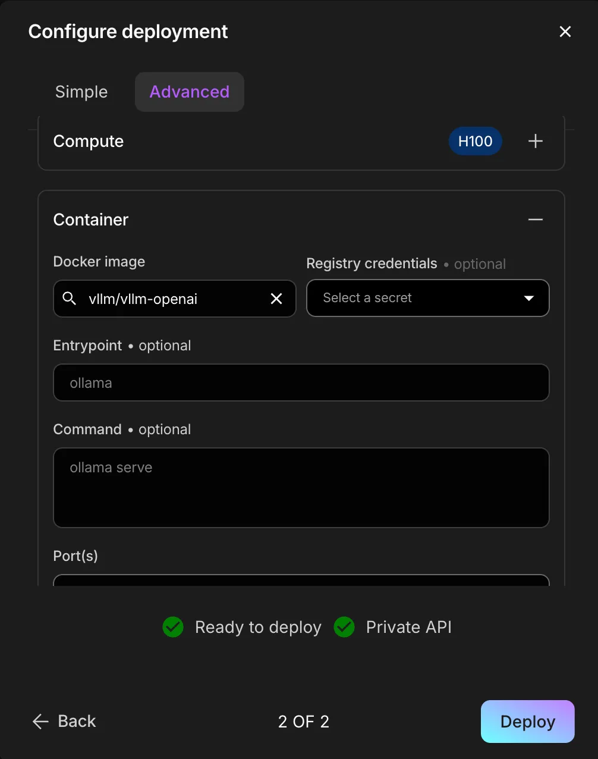Expand the Compute section with plus icon
598x759 pixels.
point(536,141)
